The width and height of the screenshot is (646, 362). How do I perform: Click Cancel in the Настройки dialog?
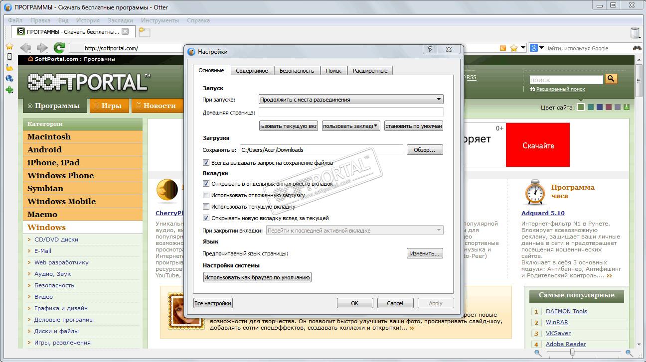coord(395,303)
